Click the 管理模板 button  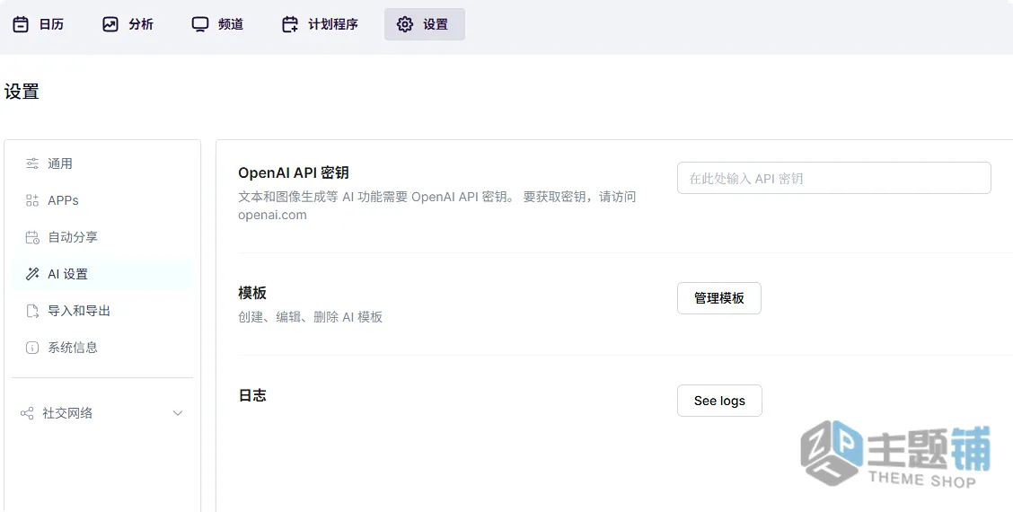[x=719, y=298]
